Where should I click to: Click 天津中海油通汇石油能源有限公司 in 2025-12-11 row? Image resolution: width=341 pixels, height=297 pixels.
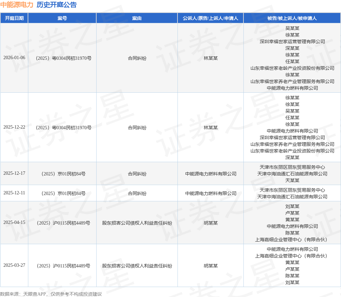[x=292, y=197]
